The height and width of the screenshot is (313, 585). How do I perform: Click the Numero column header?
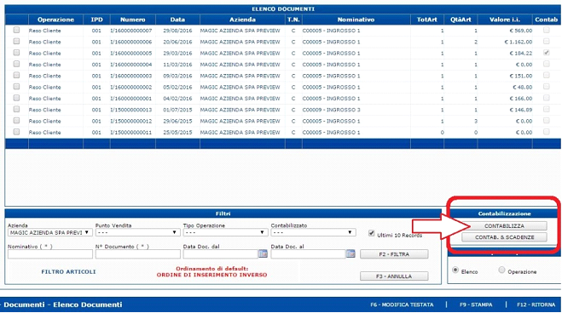[133, 20]
